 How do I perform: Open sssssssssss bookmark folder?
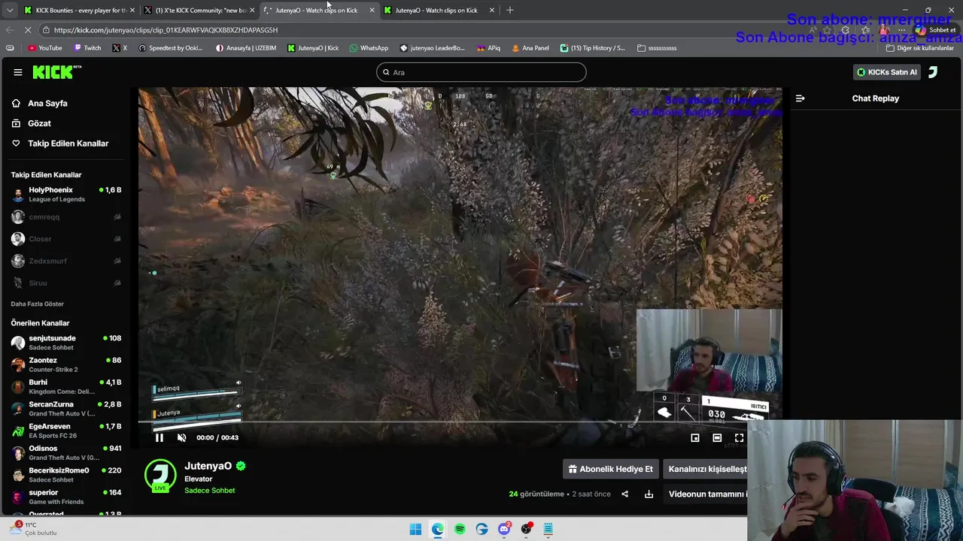pyautogui.click(x=657, y=48)
